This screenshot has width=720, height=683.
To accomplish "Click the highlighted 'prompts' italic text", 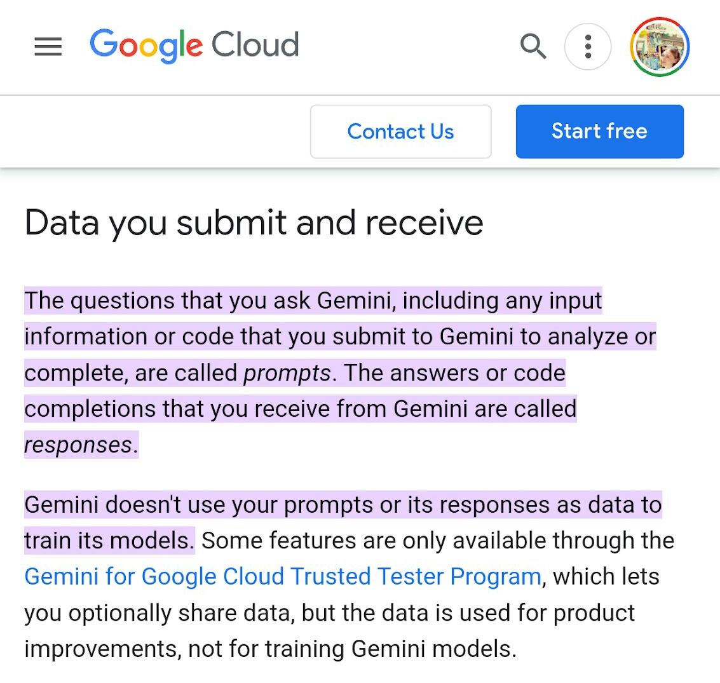I will [287, 373].
